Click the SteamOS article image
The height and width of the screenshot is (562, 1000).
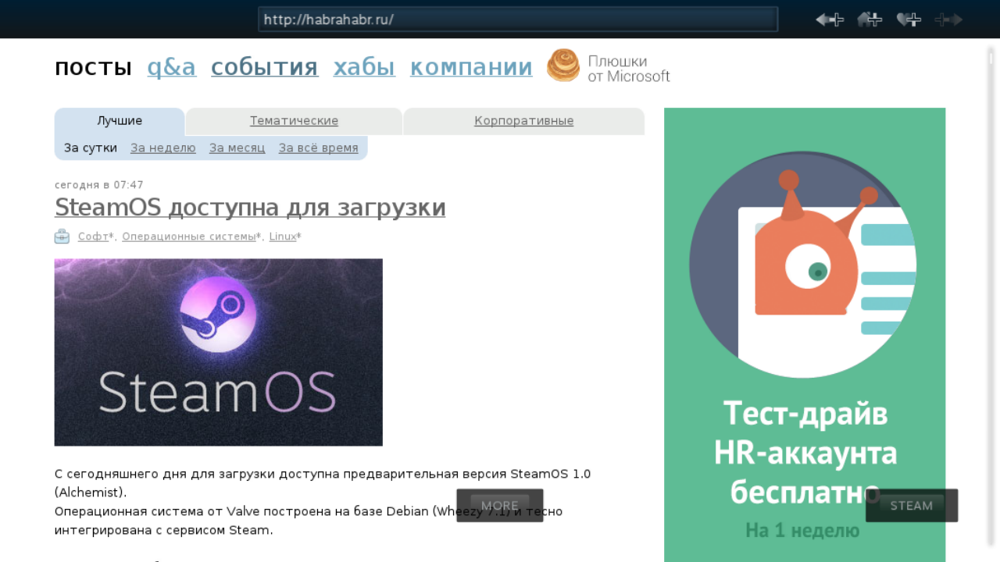click(219, 352)
